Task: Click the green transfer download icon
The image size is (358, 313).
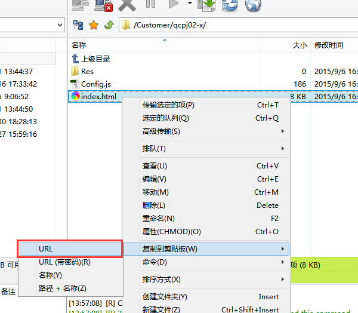Action: 208,5
